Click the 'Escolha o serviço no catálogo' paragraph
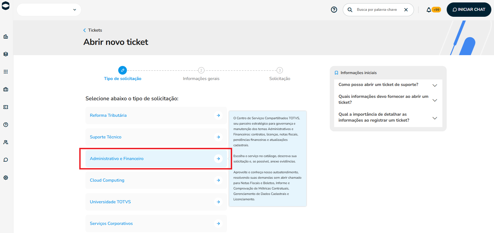494x233 pixels. pos(265,159)
